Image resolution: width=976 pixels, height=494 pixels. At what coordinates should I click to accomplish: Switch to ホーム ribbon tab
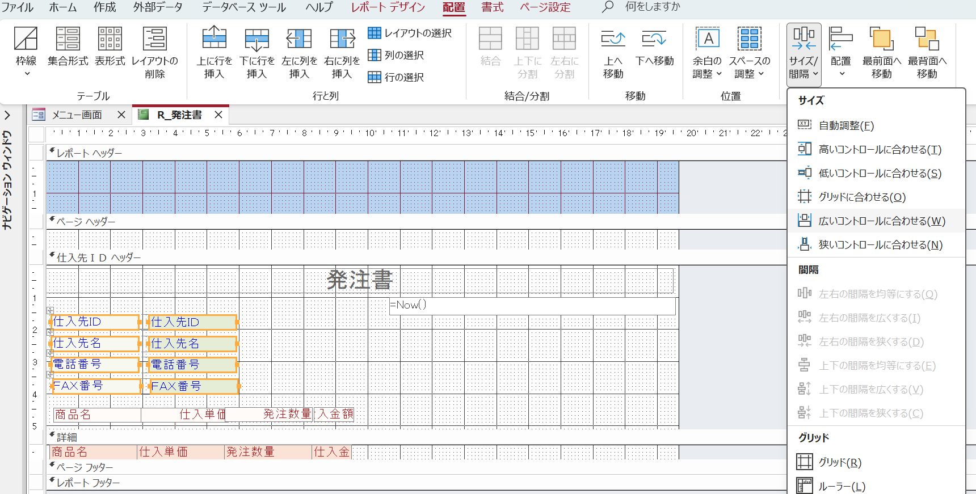63,7
